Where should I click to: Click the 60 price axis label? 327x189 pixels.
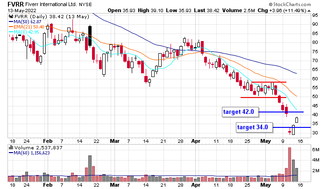coord(315,78)
